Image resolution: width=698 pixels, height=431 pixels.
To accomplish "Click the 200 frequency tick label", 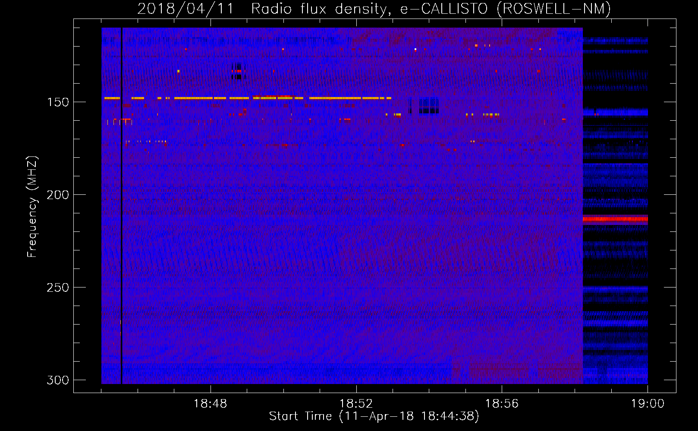I will pos(58,195).
